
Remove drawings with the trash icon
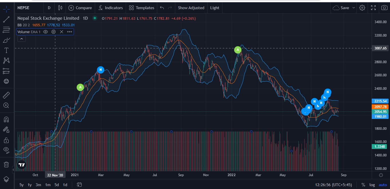(x=6, y=164)
